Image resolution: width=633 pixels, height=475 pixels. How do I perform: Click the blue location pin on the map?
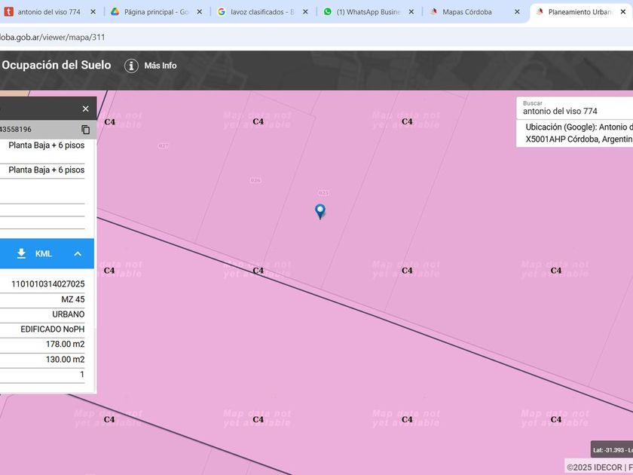coord(320,211)
